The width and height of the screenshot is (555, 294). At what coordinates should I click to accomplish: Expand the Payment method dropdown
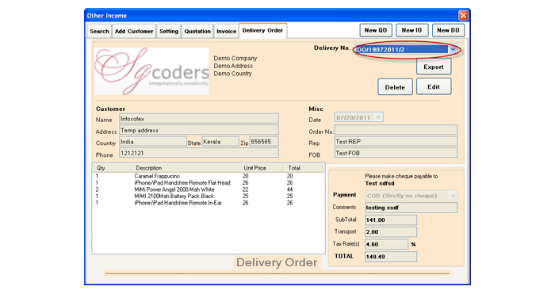pos(453,195)
